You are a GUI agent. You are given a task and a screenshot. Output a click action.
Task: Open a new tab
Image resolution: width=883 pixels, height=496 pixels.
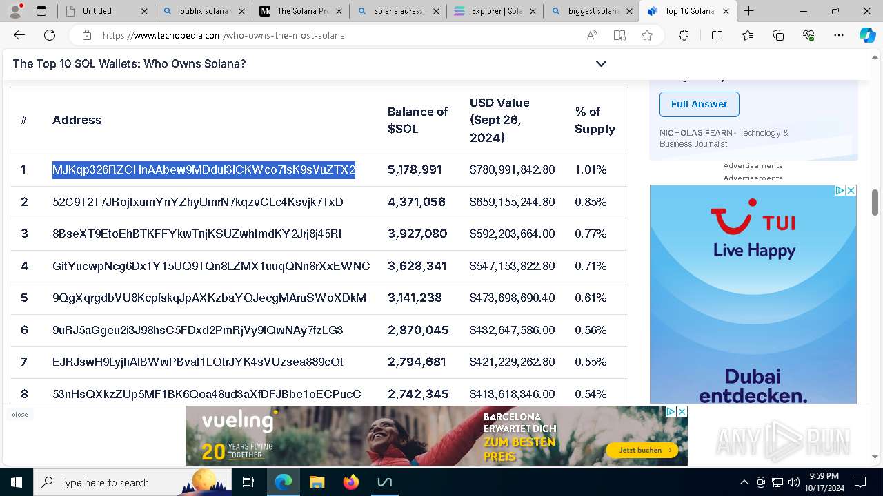tap(748, 11)
